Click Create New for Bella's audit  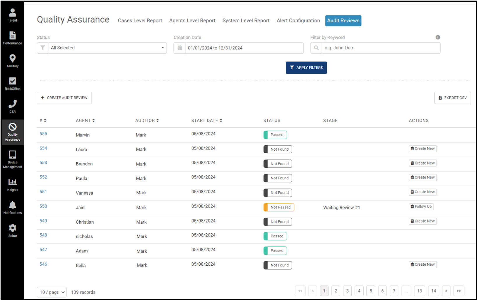423,264
